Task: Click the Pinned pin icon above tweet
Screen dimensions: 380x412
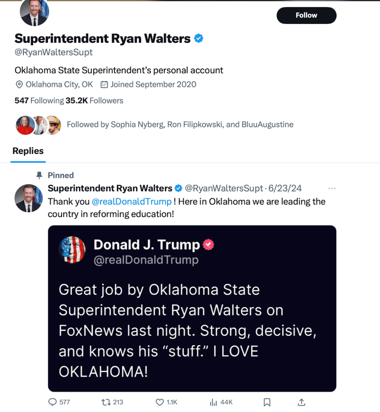Action: 39,175
